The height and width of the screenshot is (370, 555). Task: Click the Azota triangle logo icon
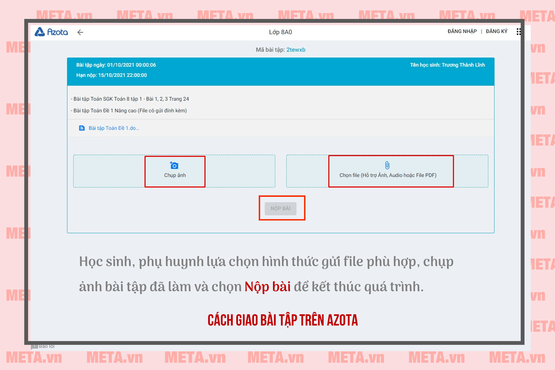[x=40, y=32]
